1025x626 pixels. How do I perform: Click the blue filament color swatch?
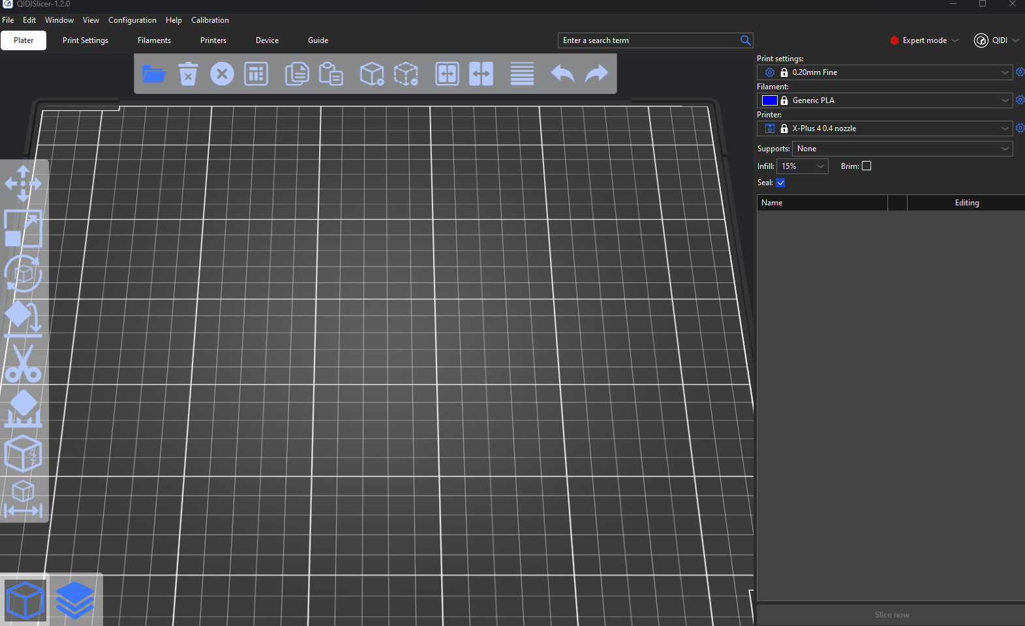770,100
